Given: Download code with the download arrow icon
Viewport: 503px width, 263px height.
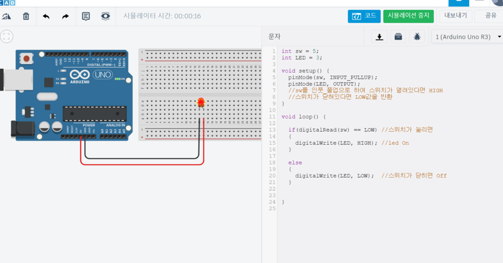Looking at the screenshot, I should pos(379,36).
